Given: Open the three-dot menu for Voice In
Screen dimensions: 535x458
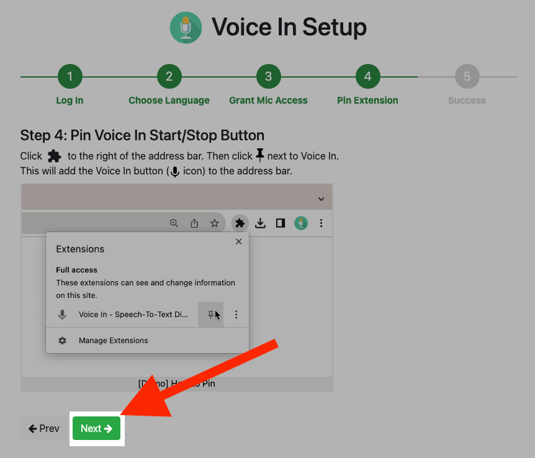Looking at the screenshot, I should 236,315.
